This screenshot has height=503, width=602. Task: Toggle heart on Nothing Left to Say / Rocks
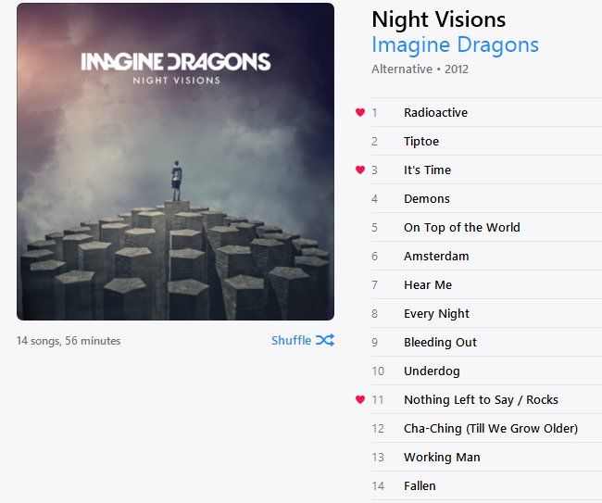click(360, 399)
